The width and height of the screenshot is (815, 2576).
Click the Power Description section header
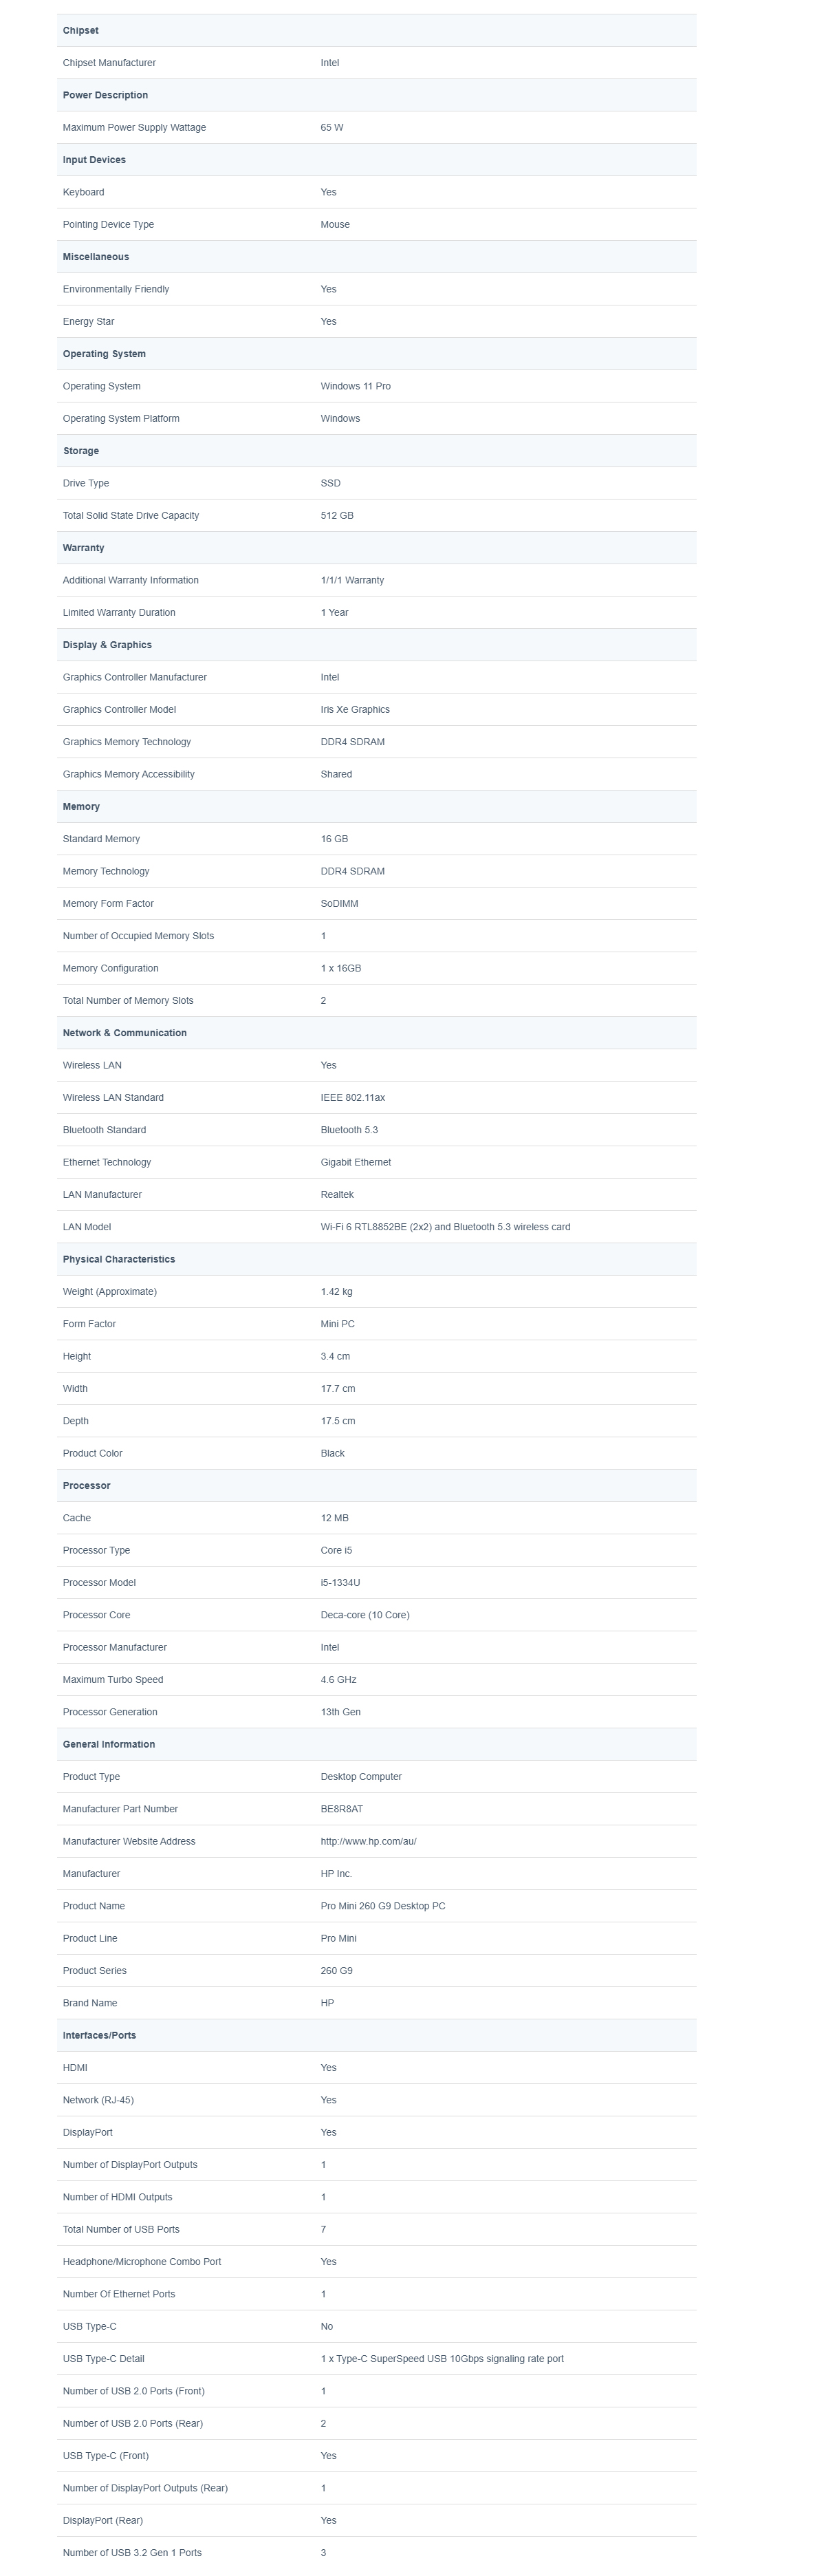pyautogui.click(x=377, y=95)
